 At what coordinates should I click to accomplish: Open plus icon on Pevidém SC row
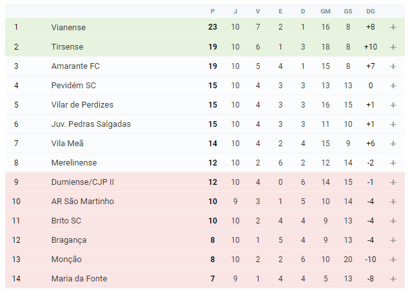pyautogui.click(x=393, y=86)
